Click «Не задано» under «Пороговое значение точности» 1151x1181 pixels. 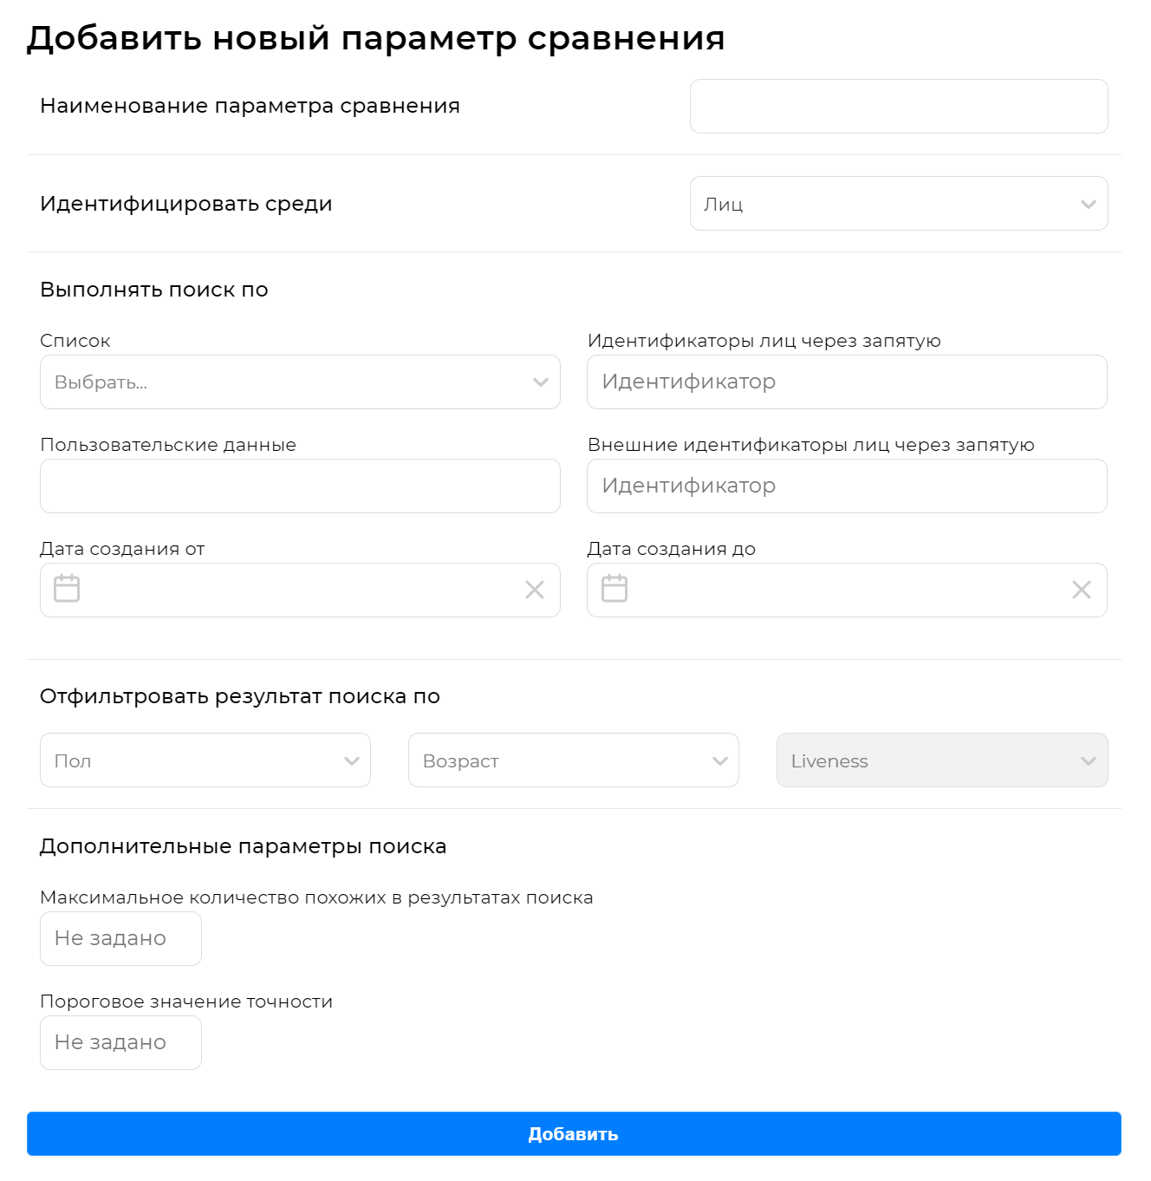pos(120,1042)
